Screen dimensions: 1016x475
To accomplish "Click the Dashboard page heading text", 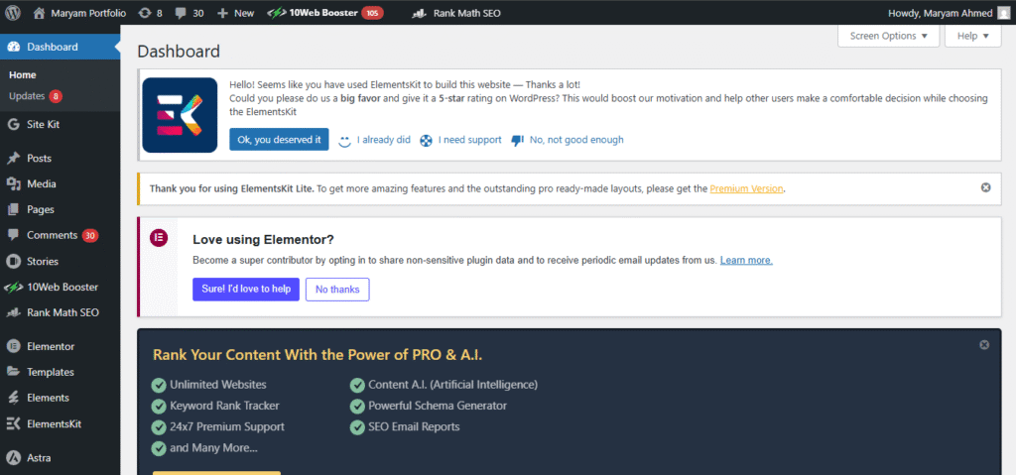I will pos(179,52).
